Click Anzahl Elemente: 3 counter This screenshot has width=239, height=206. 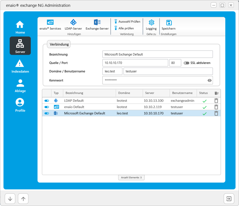coord(131,178)
